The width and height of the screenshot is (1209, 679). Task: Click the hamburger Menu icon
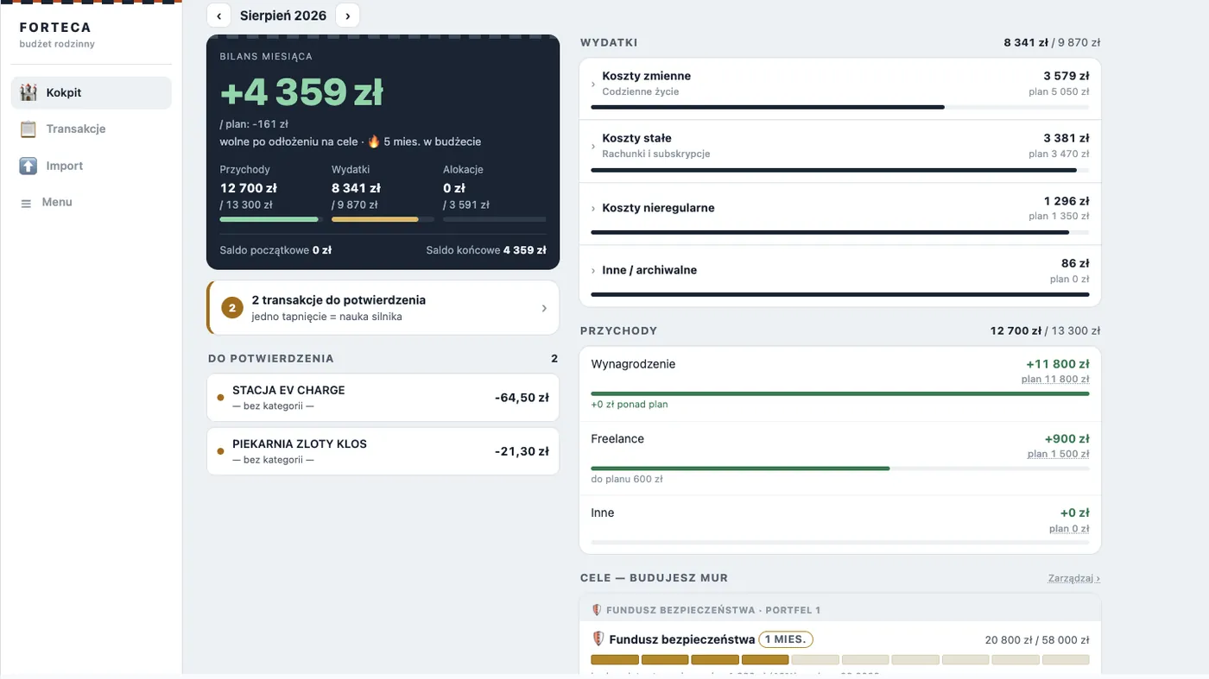pyautogui.click(x=26, y=203)
